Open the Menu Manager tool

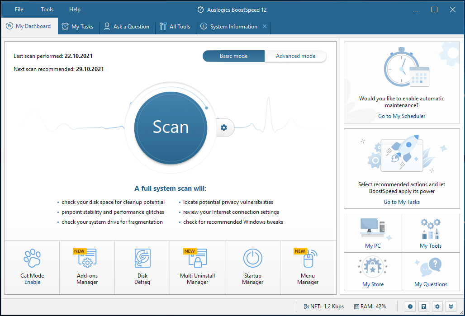(308, 267)
